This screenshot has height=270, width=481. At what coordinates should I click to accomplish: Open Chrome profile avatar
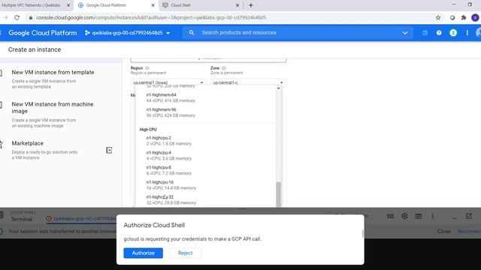(475, 18)
